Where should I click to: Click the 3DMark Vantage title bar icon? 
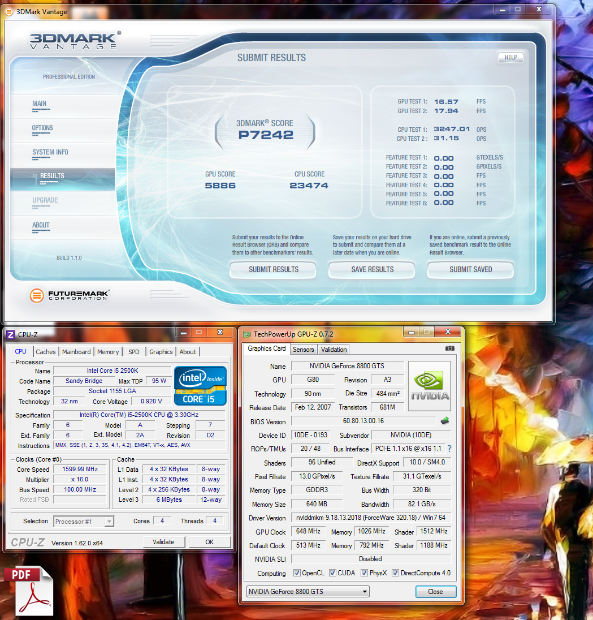point(8,12)
